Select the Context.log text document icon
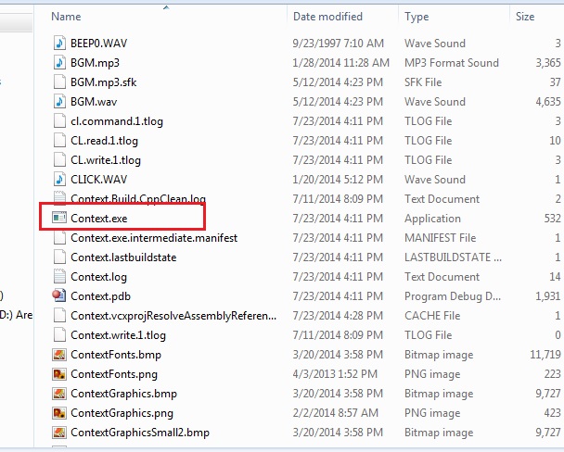Viewport: 564px width, 452px height. tap(59, 277)
